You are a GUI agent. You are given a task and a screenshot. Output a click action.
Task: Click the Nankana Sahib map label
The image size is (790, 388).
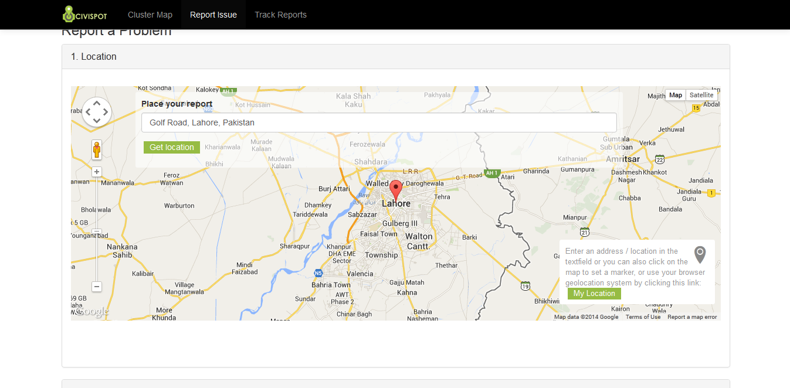[x=122, y=251]
